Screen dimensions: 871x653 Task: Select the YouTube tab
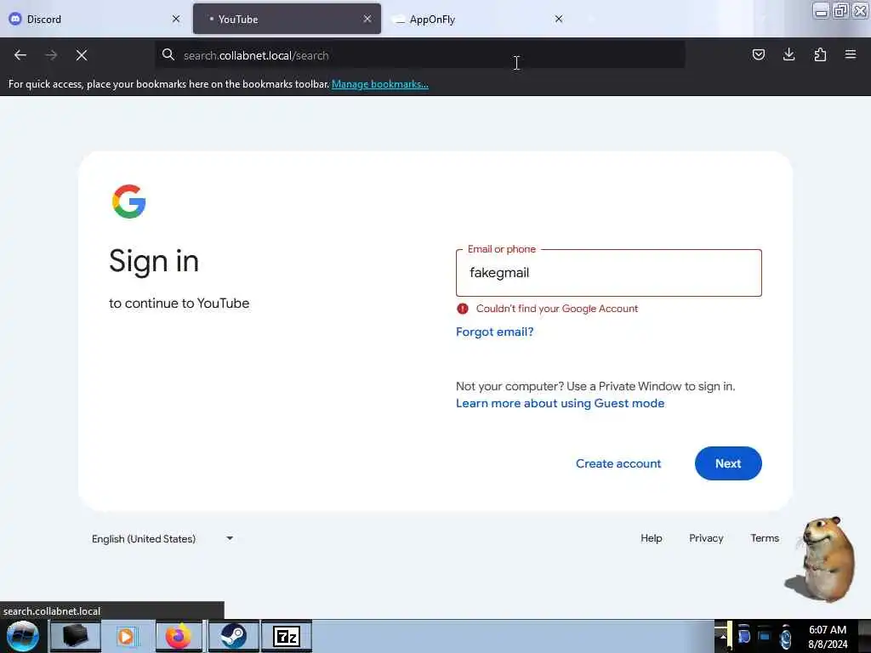point(287,19)
